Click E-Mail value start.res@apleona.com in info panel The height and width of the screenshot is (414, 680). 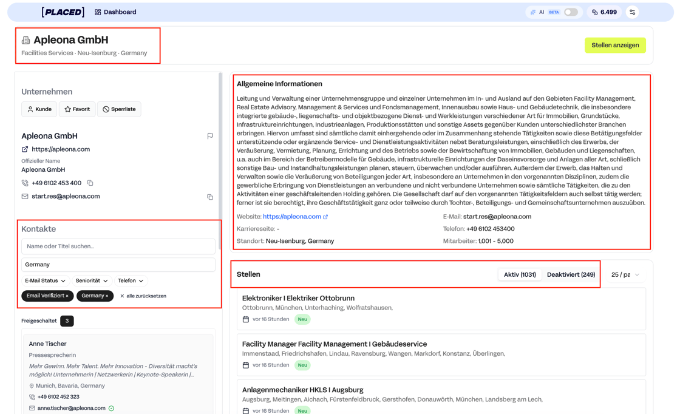pos(497,217)
